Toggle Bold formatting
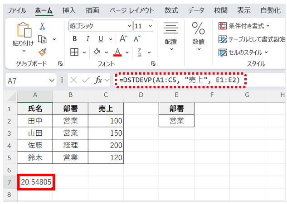Viewport: 287px width, 204px height. tap(75, 39)
